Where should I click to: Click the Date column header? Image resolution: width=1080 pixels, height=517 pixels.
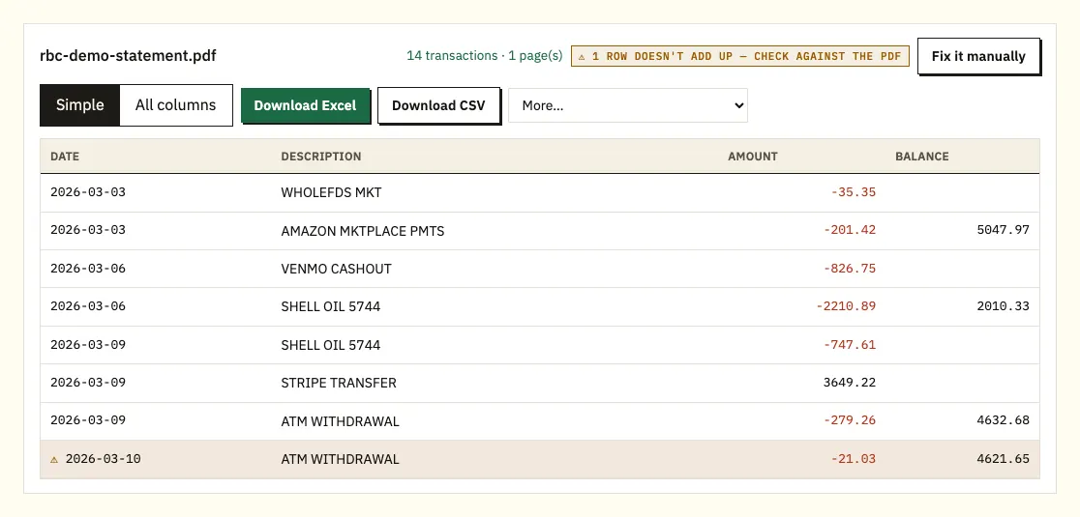(x=65, y=156)
